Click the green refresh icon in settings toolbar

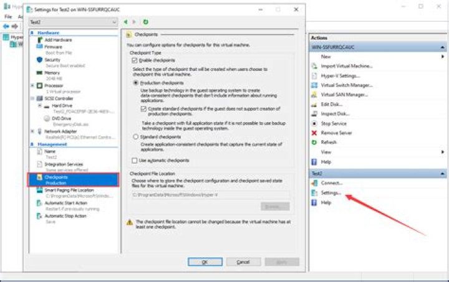click(145, 22)
